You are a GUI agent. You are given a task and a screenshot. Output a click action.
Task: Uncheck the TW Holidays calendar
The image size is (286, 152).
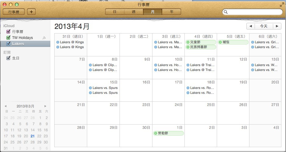point(8,38)
